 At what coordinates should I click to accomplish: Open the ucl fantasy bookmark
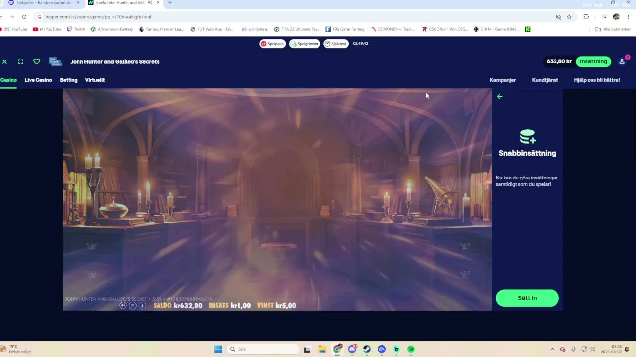[x=255, y=29]
